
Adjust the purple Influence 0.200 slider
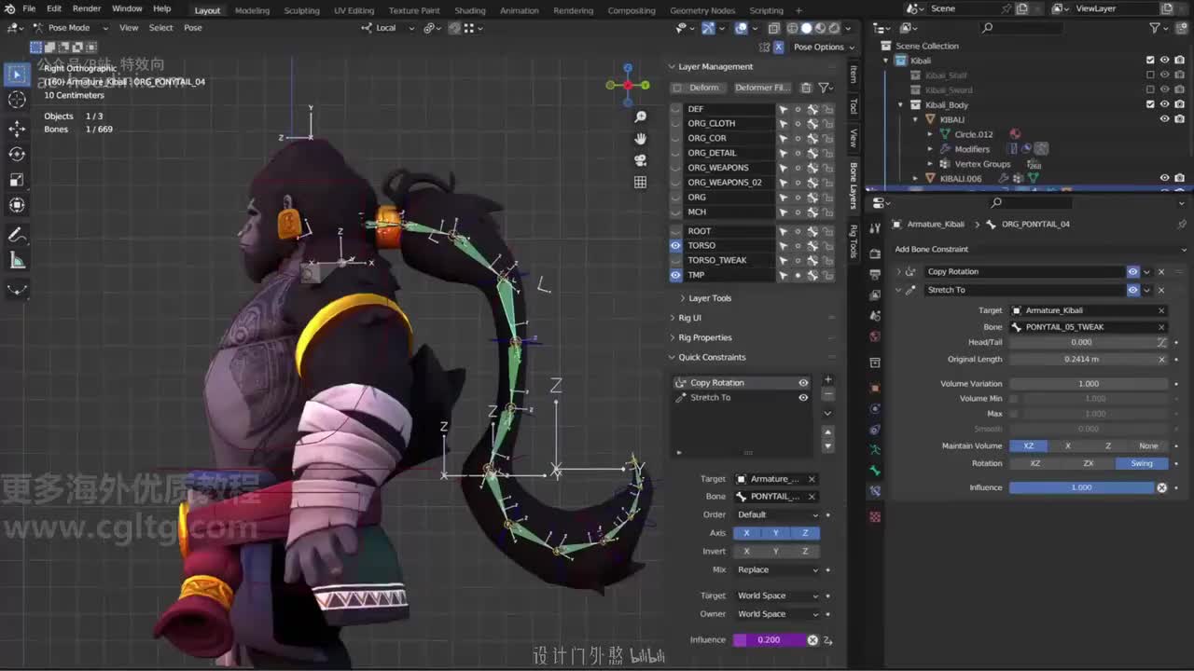point(769,640)
